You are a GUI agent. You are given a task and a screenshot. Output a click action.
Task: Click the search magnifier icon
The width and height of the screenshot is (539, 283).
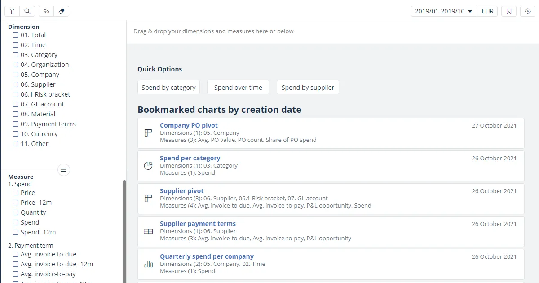pyautogui.click(x=27, y=11)
